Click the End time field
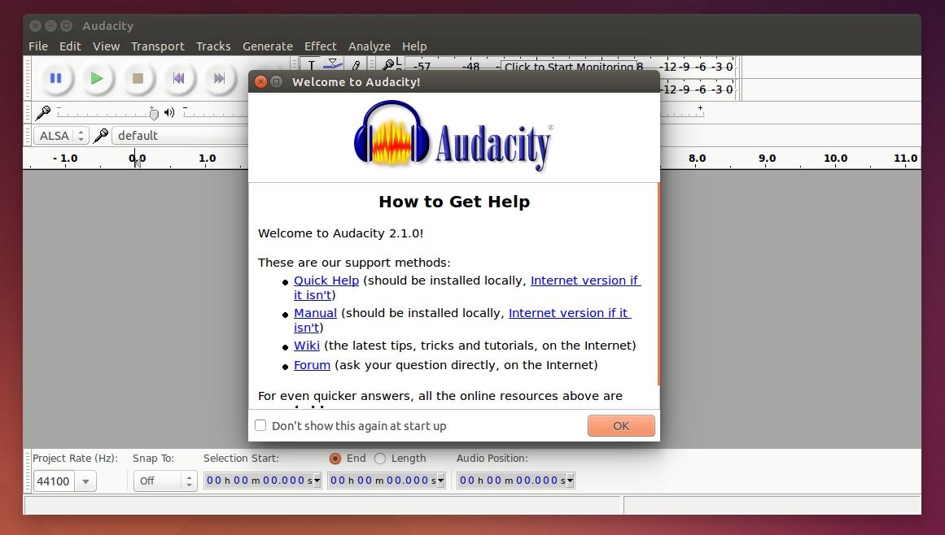Image resolution: width=945 pixels, height=535 pixels. (x=382, y=481)
